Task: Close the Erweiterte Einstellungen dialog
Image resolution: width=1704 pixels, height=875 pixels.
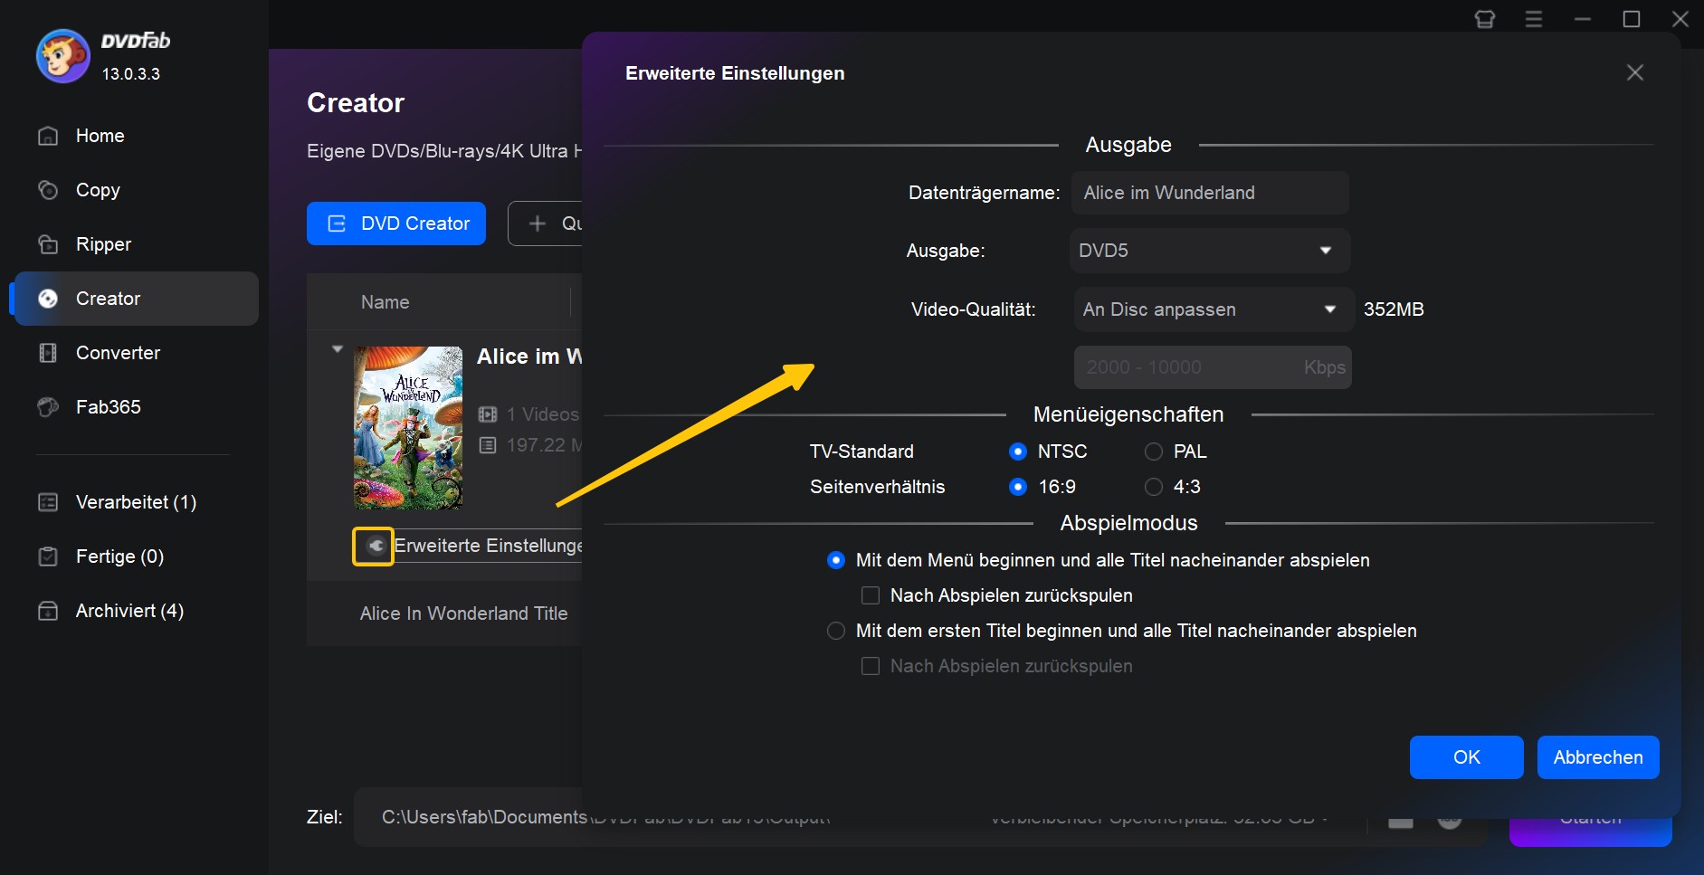Action: click(x=1634, y=72)
